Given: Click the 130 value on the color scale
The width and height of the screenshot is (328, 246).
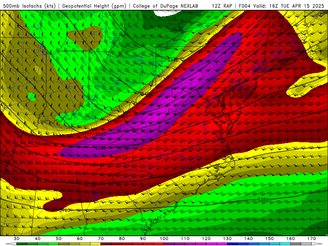Looking at the screenshot, I should [228, 239].
